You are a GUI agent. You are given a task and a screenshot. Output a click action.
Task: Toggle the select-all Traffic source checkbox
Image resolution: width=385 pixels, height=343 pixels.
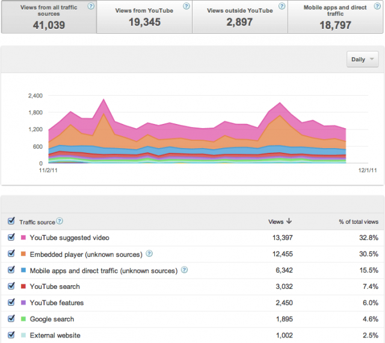coord(11,221)
